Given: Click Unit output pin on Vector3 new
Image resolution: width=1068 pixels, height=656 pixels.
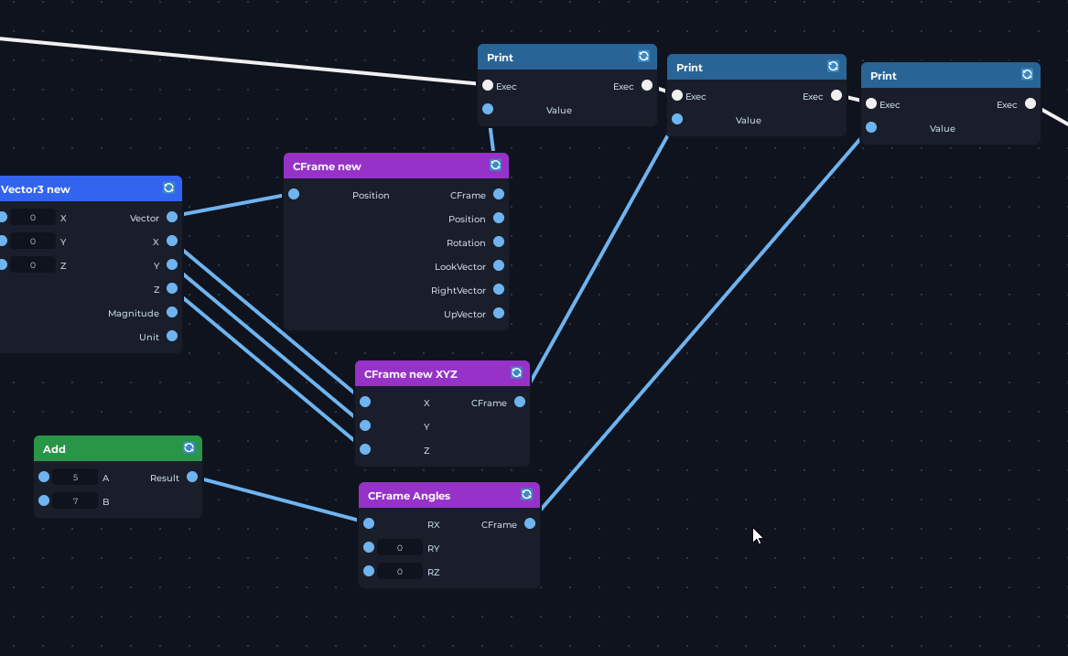Looking at the screenshot, I should [x=172, y=337].
